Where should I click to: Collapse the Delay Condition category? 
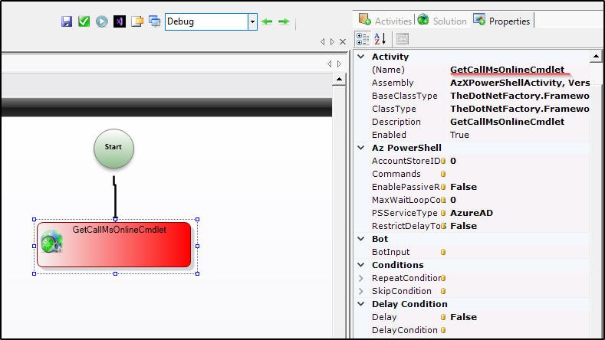(361, 304)
